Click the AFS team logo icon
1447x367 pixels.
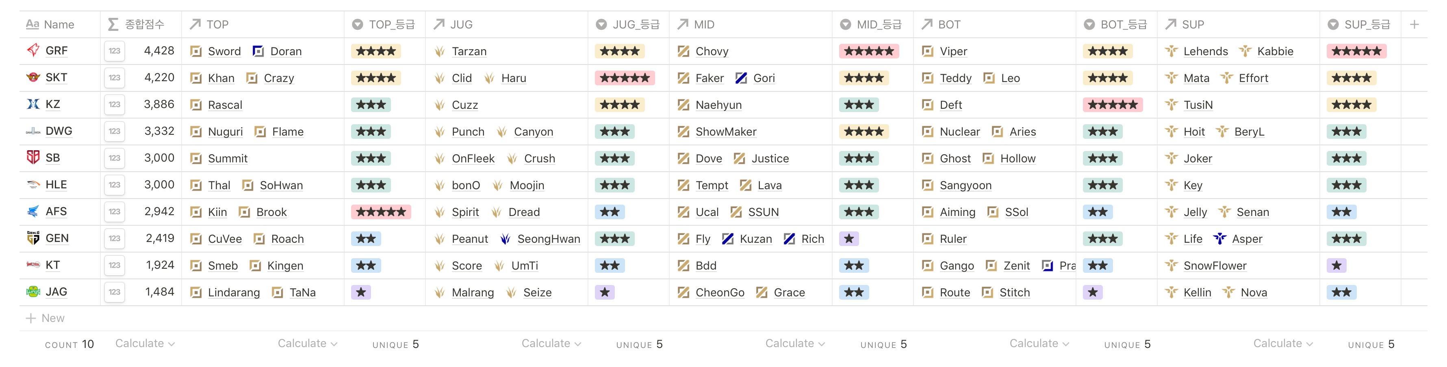click(33, 212)
